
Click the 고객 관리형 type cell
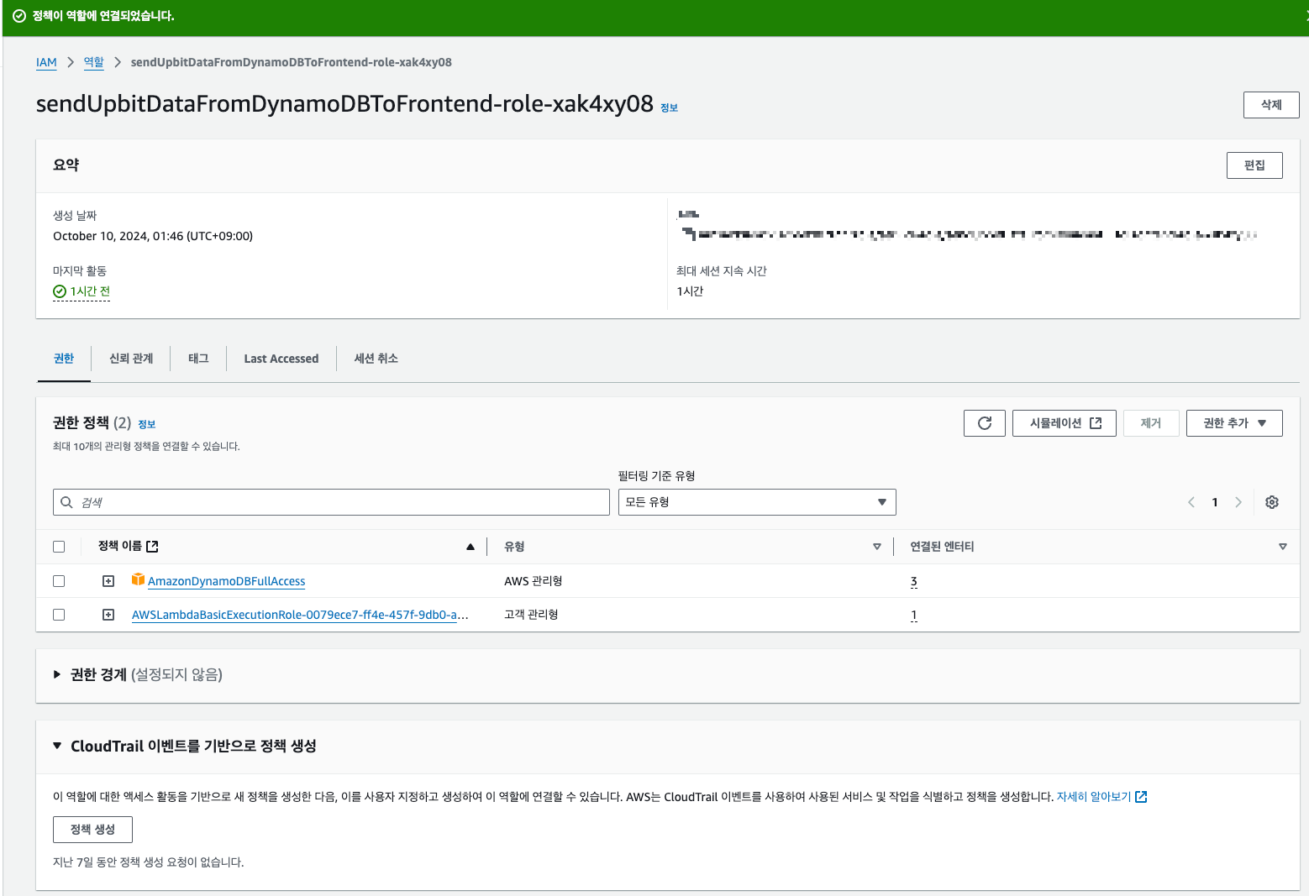point(531,615)
